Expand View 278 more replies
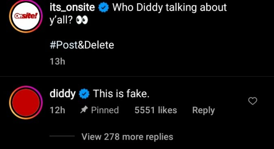The height and width of the screenshot is (149, 274). [x=127, y=136]
